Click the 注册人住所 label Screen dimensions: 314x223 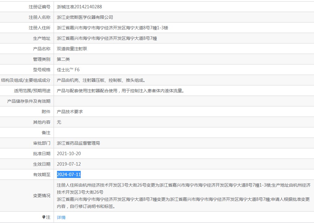coord(39,28)
